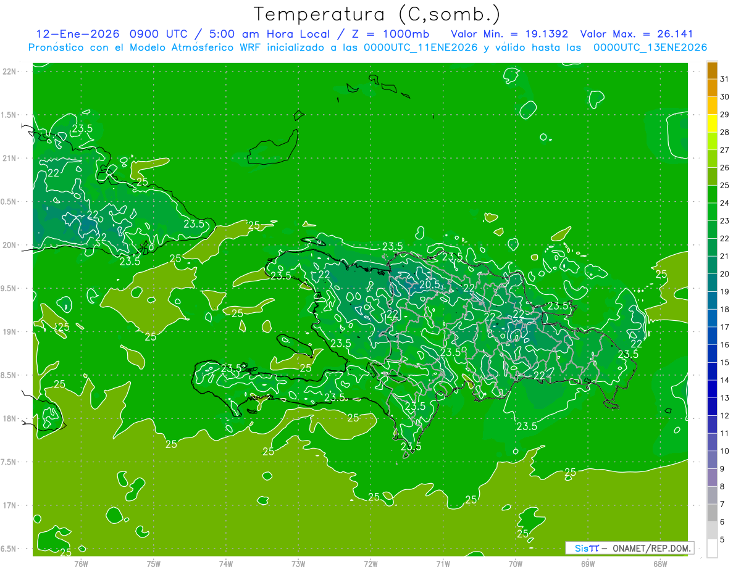741x572 pixels.
Task: Click the "72W" longitude axis label
Action: tap(371, 564)
